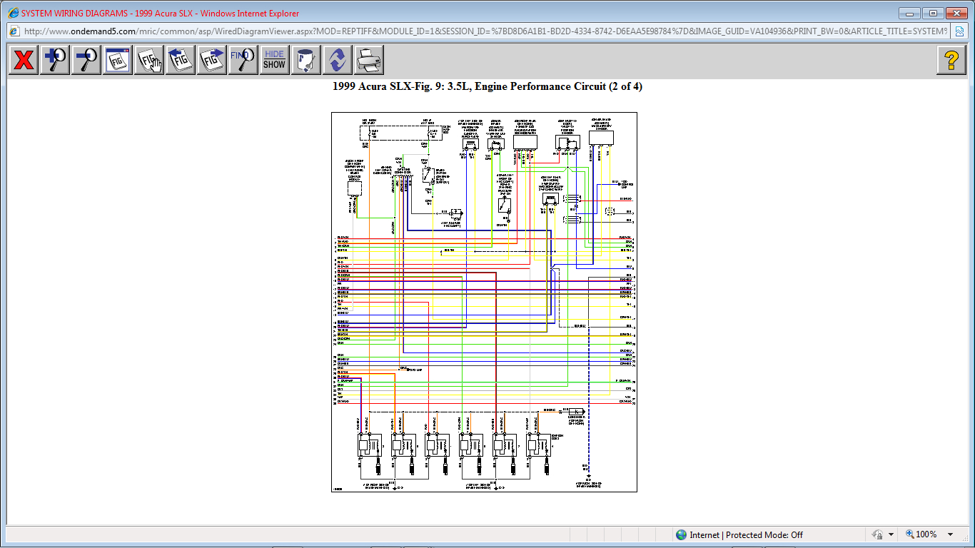Image resolution: width=975 pixels, height=548 pixels.
Task: Click the paint bucket color tool
Action: (306, 60)
